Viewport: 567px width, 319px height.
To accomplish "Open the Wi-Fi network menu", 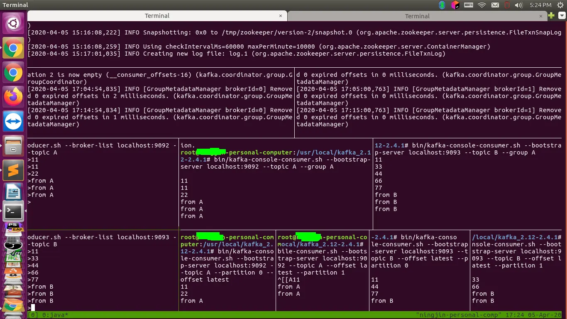I will (481, 5).
